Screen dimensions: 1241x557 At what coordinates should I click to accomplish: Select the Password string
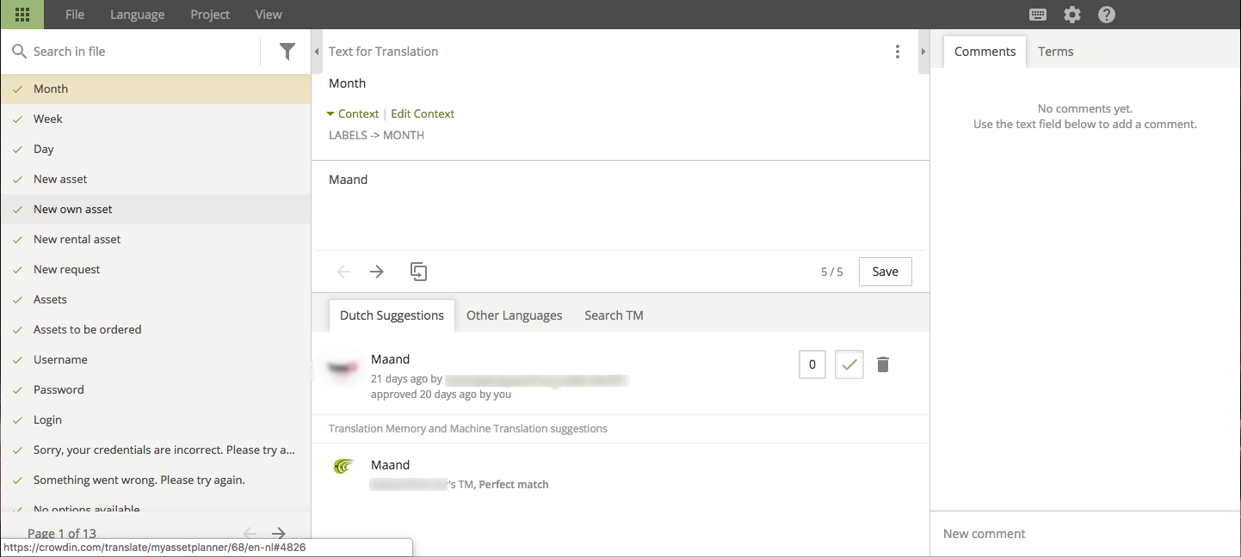coord(155,389)
